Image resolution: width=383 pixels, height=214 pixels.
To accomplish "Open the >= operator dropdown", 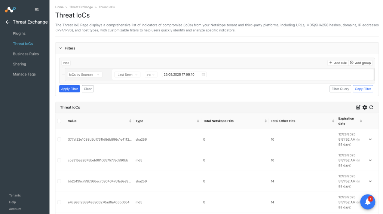I will point(151,74).
